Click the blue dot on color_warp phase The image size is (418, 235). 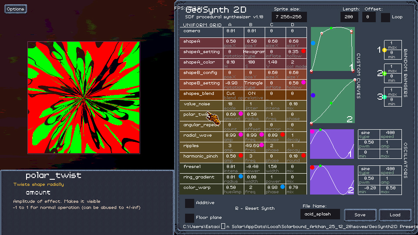(283, 187)
